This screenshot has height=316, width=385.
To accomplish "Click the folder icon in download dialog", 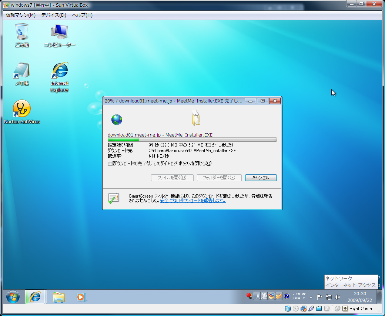I will coord(196,118).
